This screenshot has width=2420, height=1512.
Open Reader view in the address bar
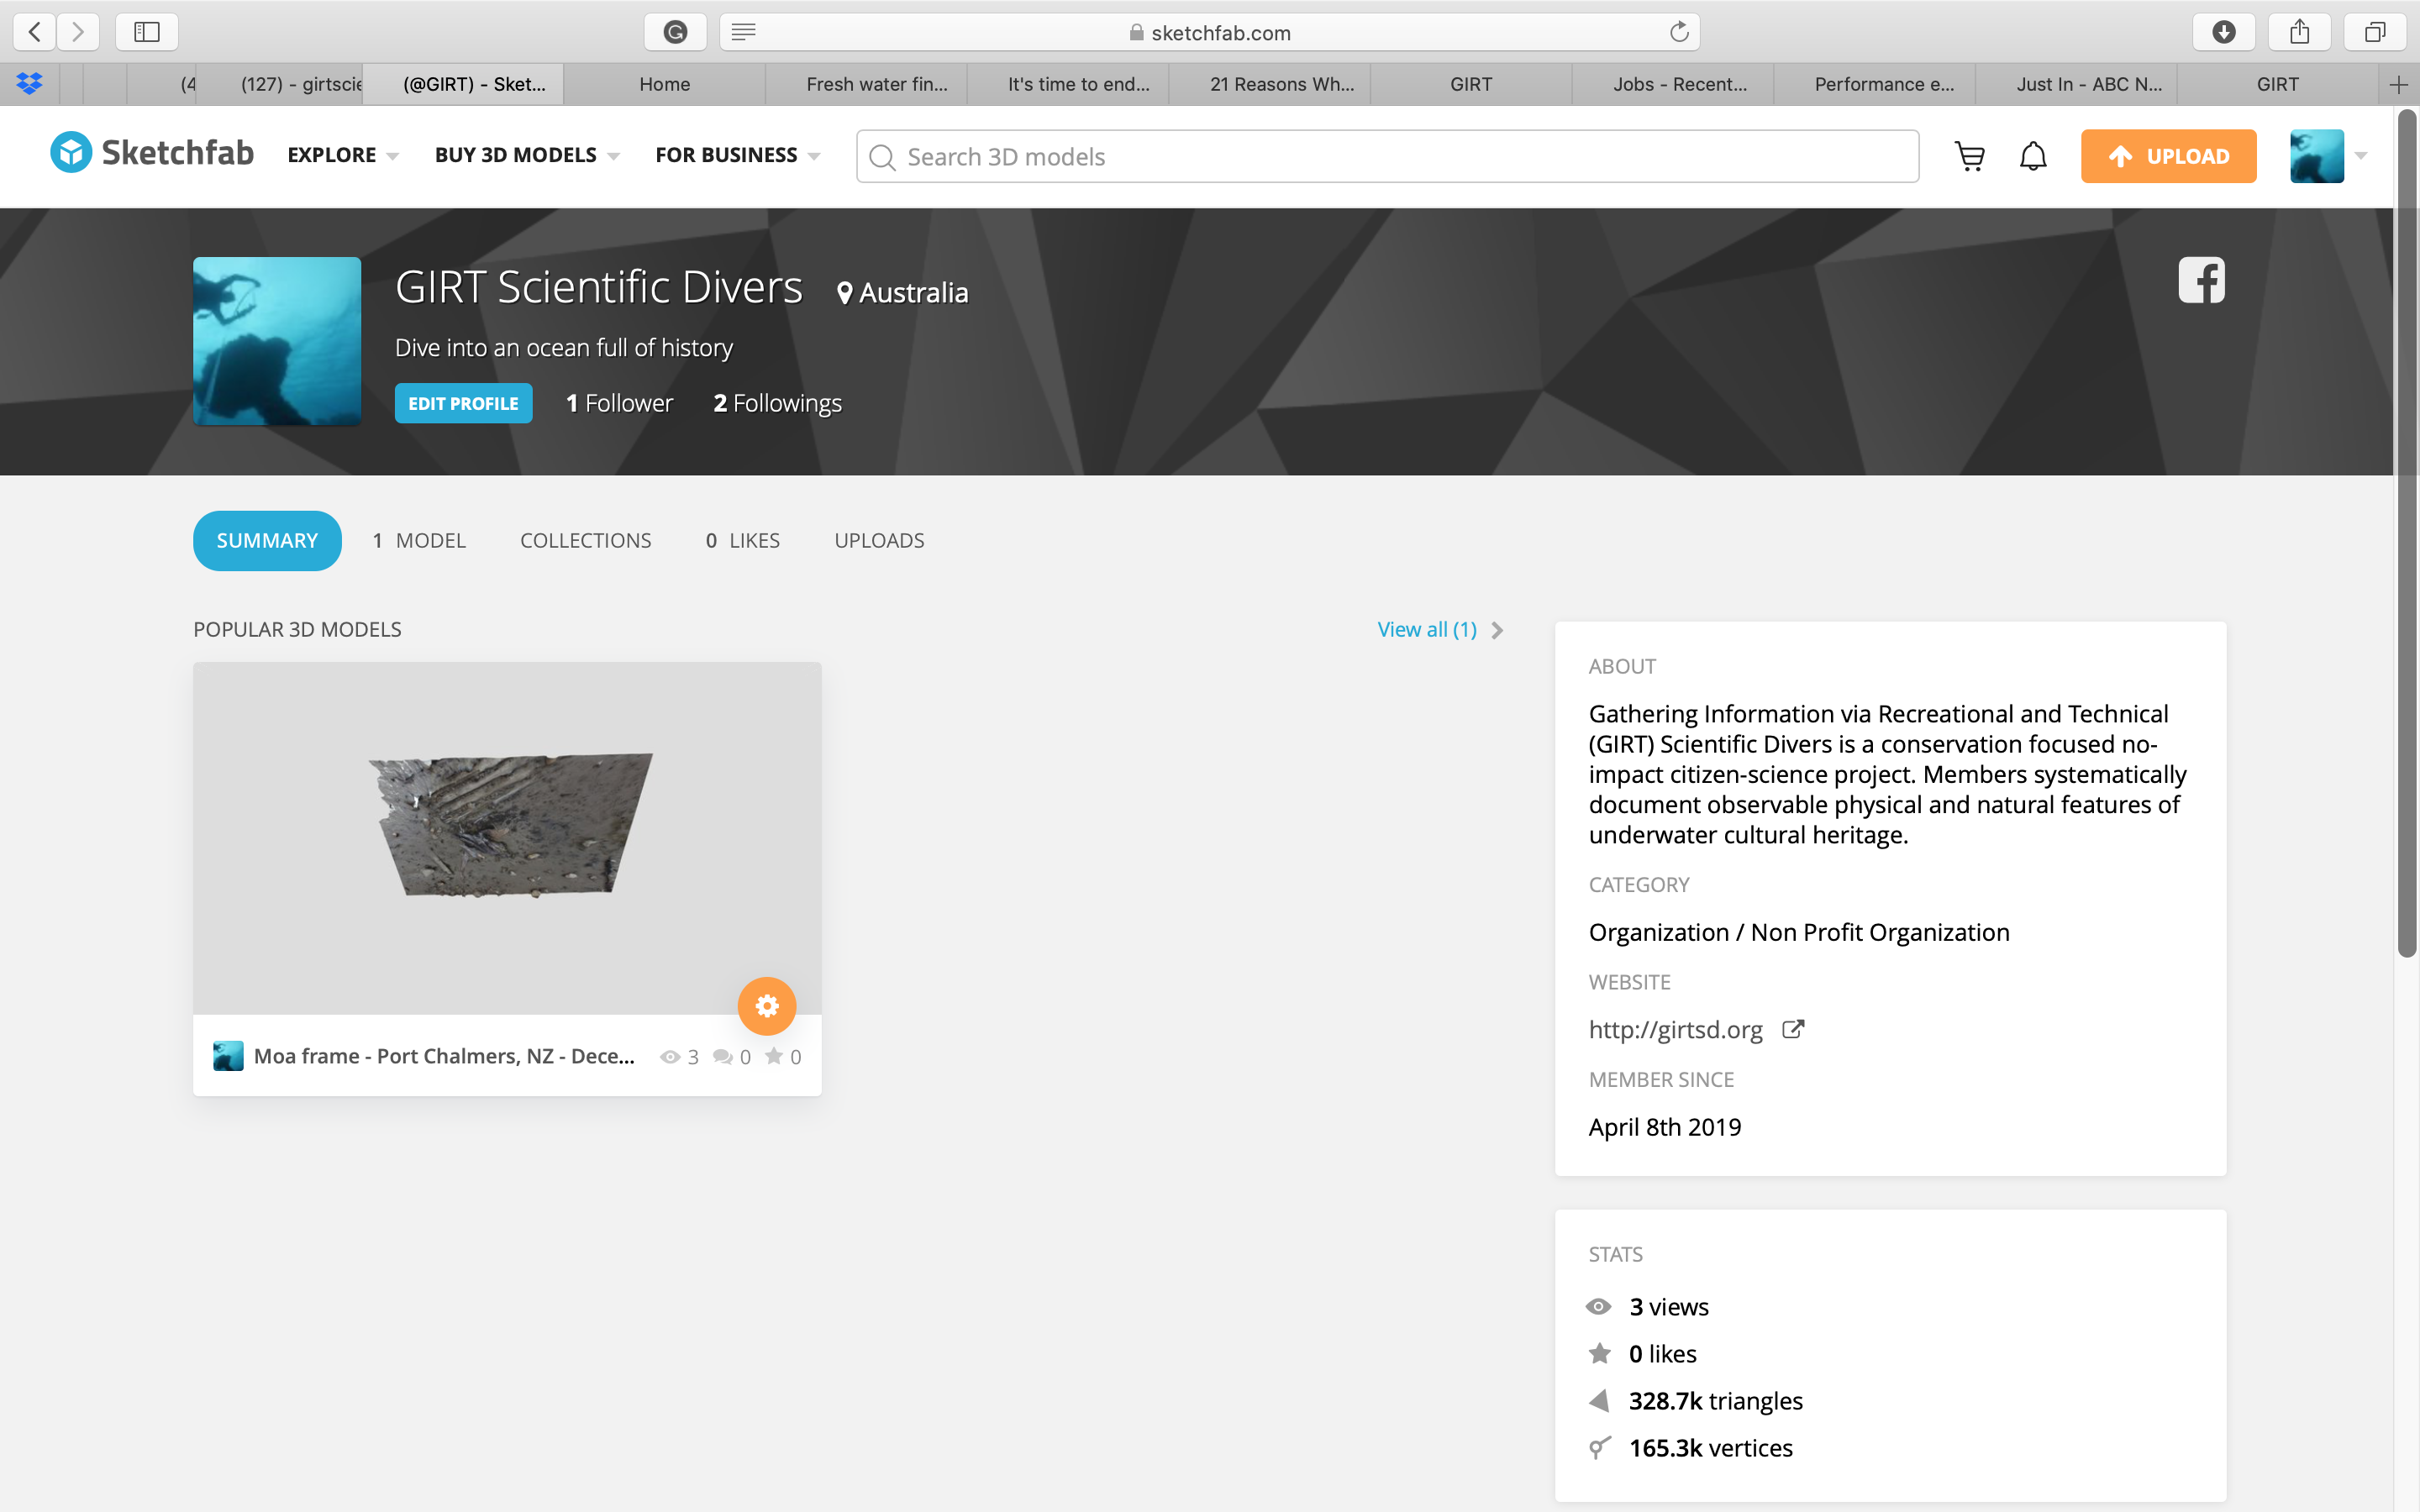tap(743, 32)
